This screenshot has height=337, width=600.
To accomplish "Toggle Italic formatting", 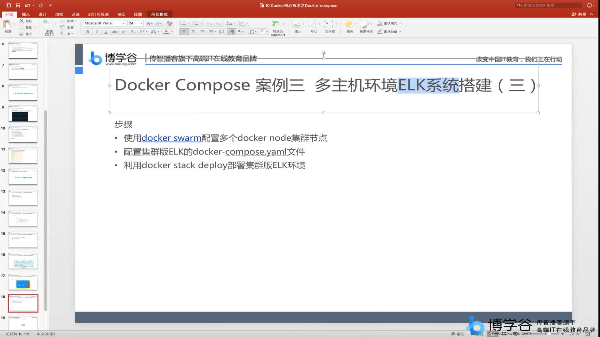I will (x=97, y=32).
